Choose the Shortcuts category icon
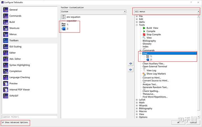 [x=6, y=28]
